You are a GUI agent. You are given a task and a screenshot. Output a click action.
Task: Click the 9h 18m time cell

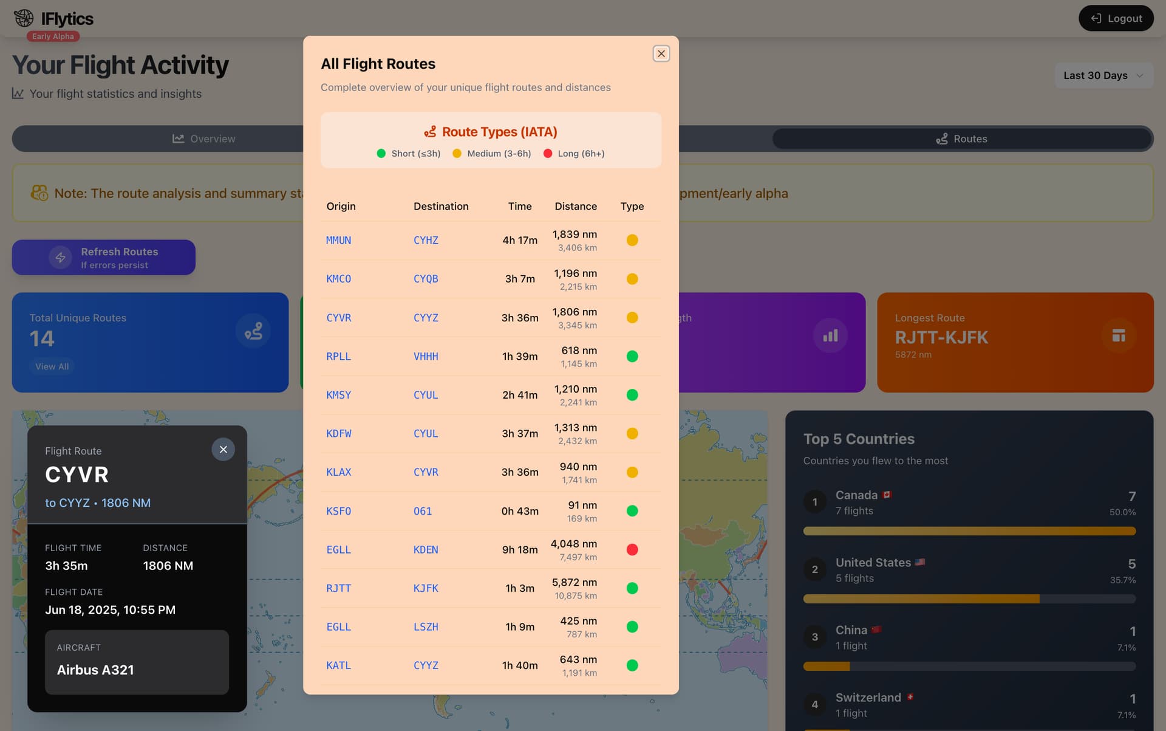click(x=520, y=550)
